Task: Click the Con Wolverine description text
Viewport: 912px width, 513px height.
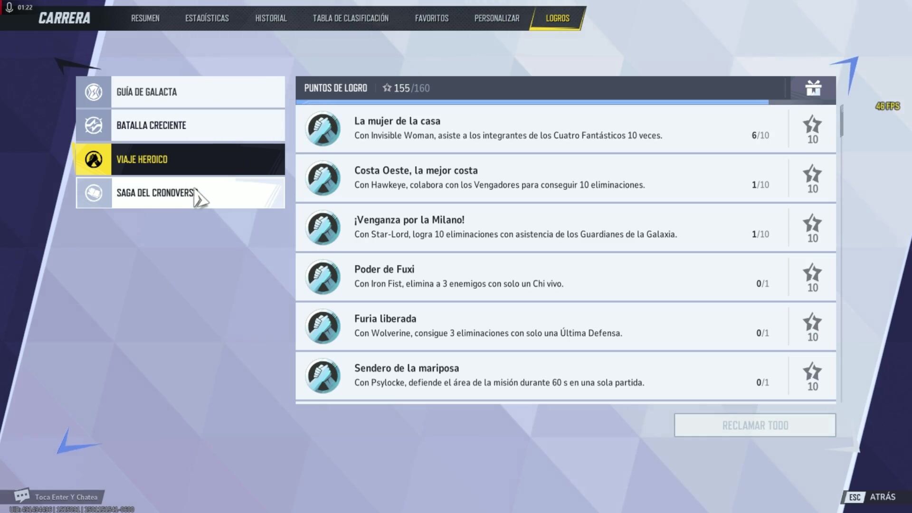Action: [488, 333]
